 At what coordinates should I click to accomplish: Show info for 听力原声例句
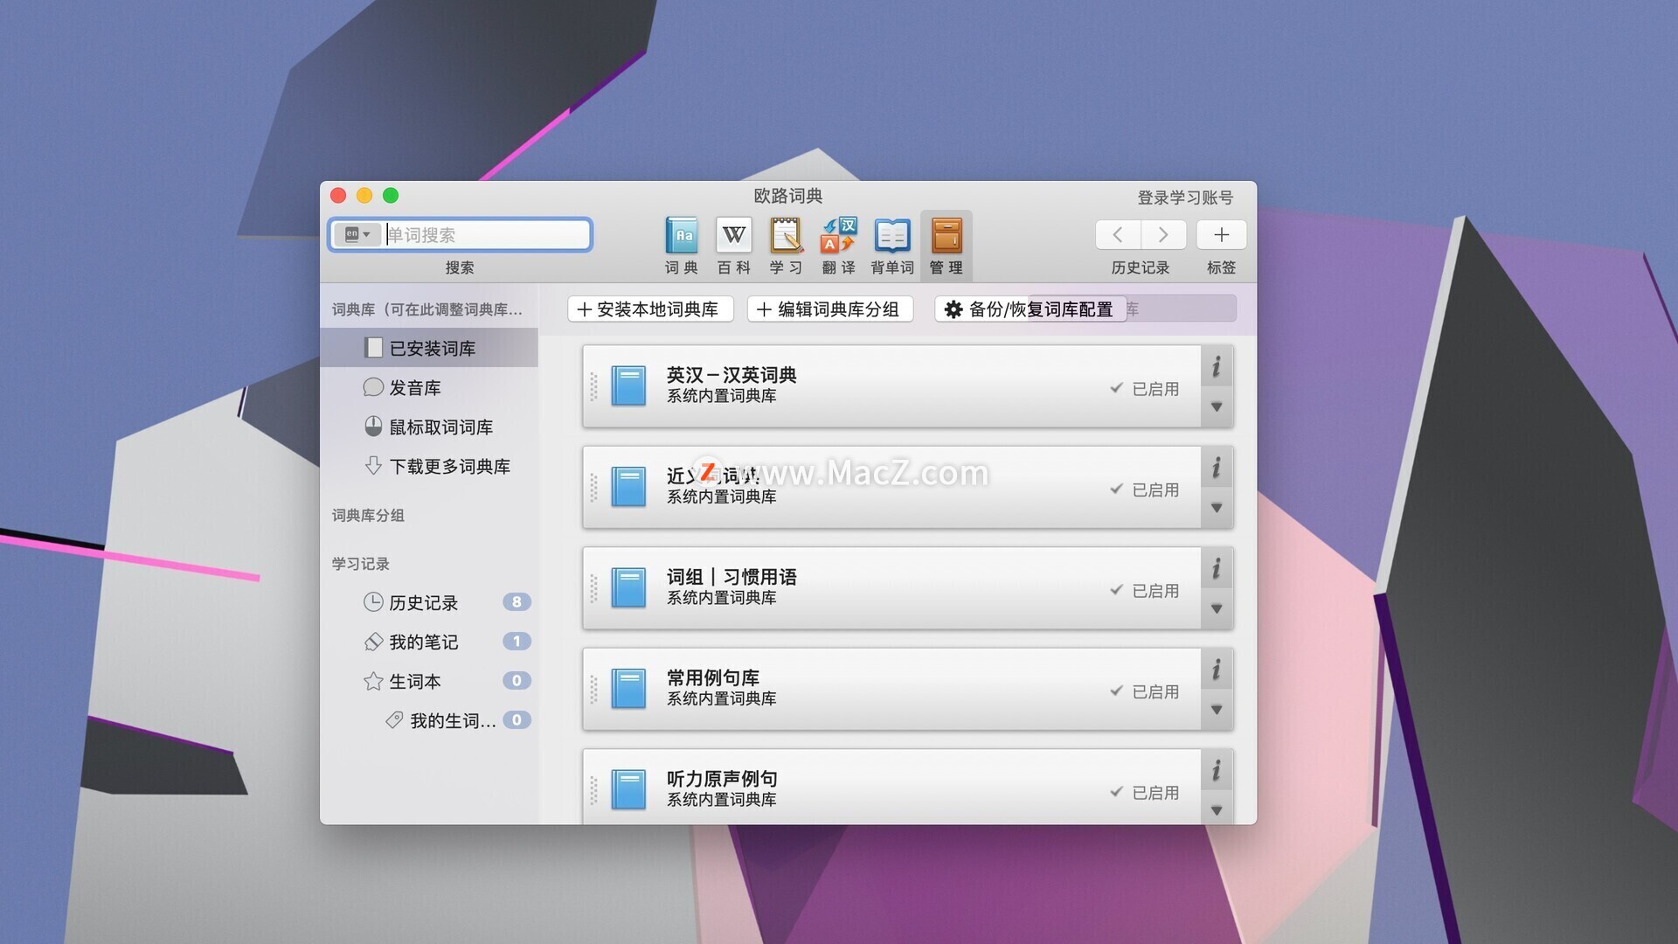click(x=1217, y=771)
